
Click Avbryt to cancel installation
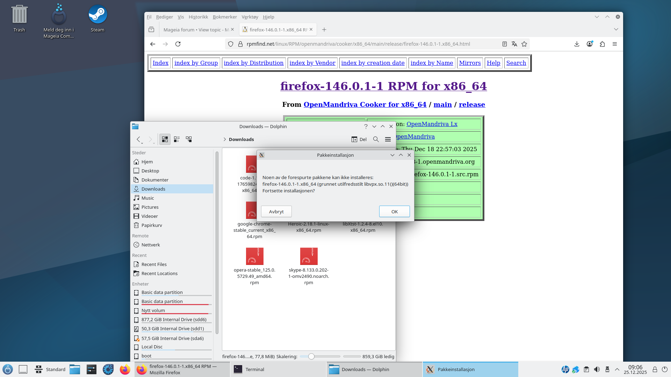[276, 212]
